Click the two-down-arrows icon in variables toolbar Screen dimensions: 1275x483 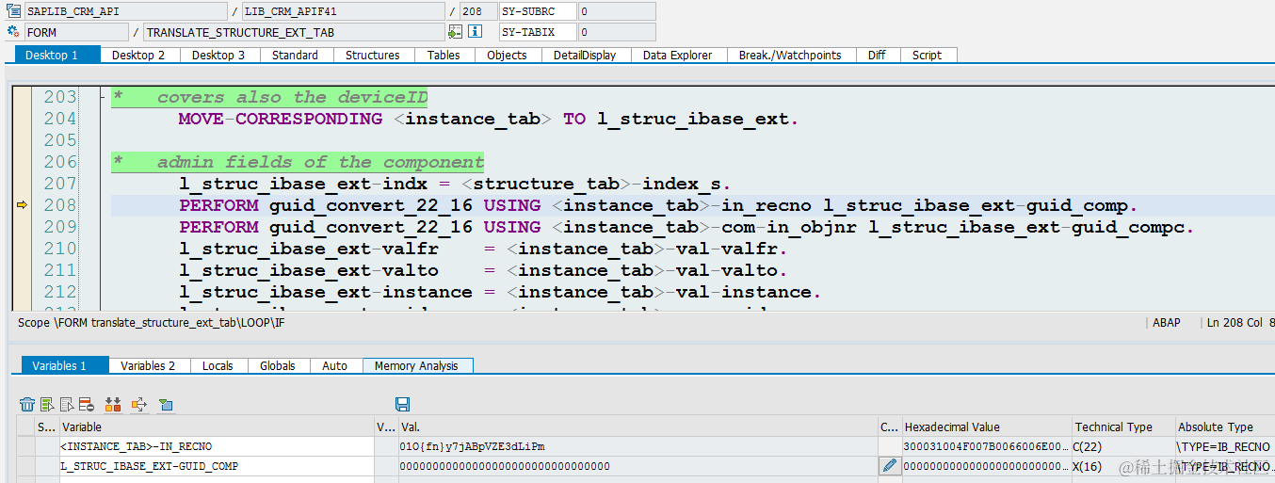pos(113,405)
